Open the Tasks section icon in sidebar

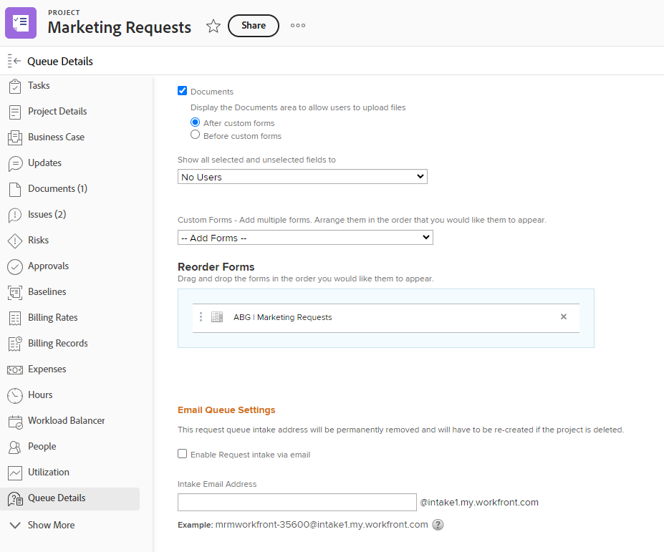[x=16, y=85]
